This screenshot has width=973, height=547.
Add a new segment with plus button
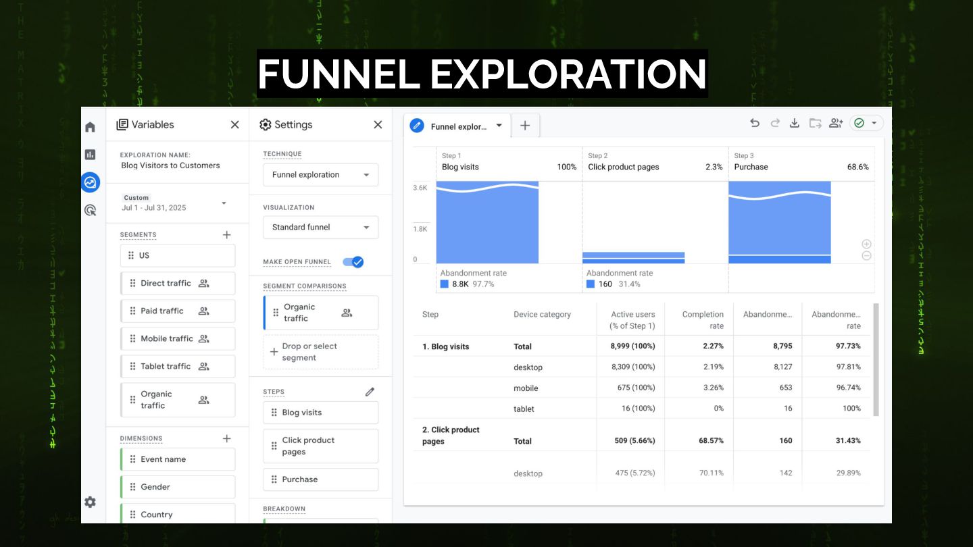(x=226, y=235)
